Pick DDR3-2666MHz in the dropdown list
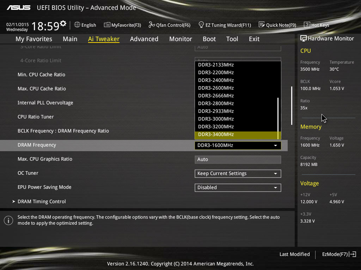The image size is (361, 270). pyautogui.click(x=236, y=96)
